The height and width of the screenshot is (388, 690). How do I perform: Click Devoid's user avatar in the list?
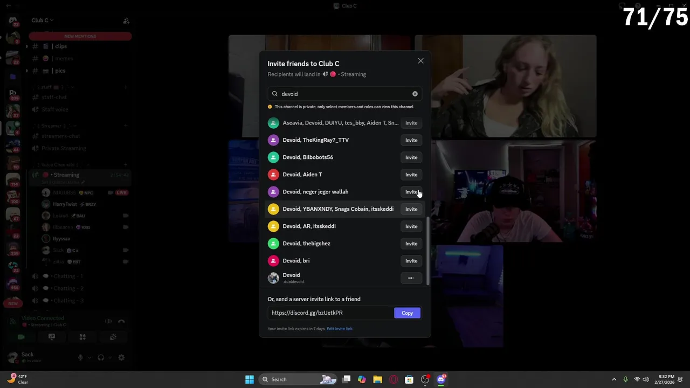(273, 278)
